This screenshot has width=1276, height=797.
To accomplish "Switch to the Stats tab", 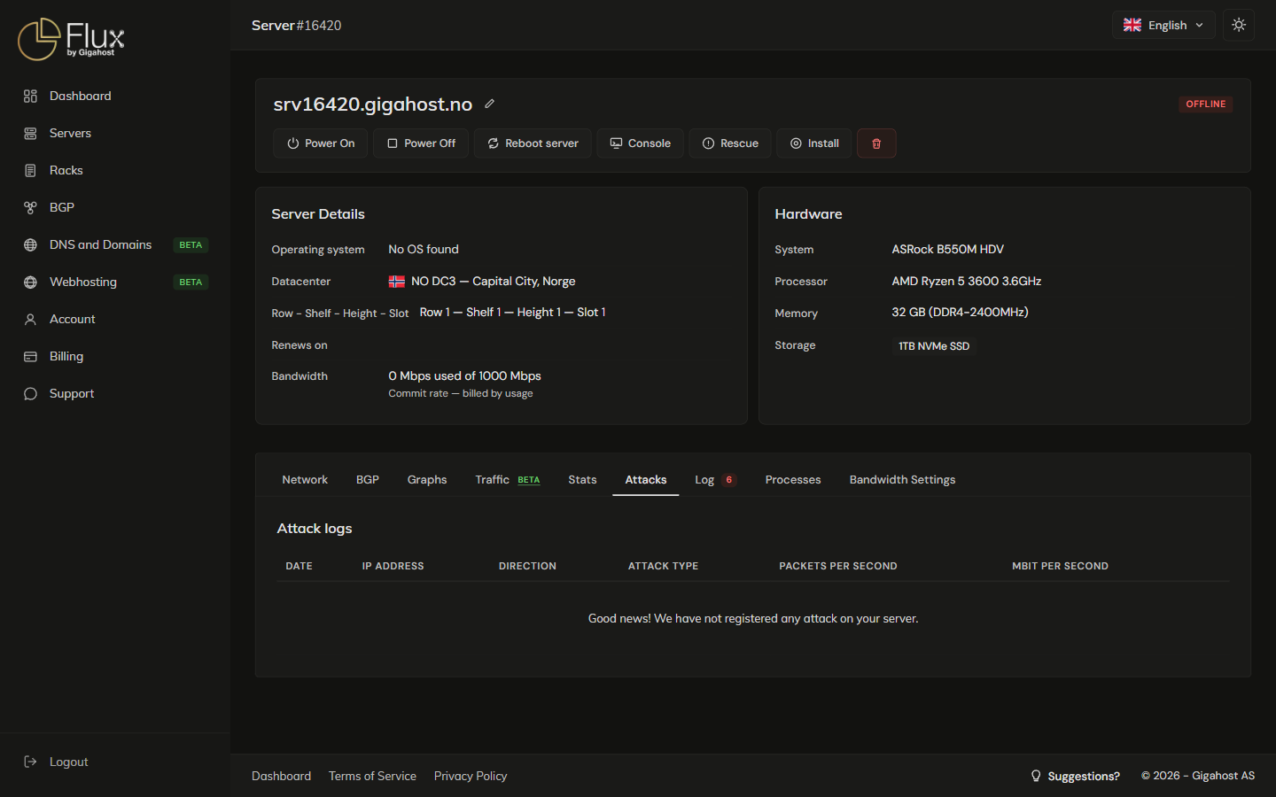I will tap(582, 480).
